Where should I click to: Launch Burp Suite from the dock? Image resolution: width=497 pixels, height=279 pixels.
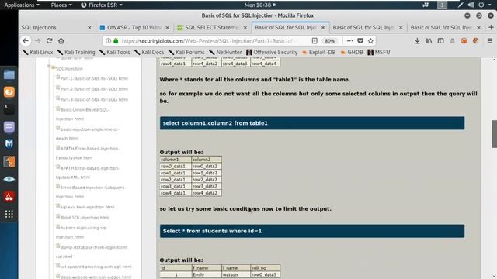(x=9, y=162)
